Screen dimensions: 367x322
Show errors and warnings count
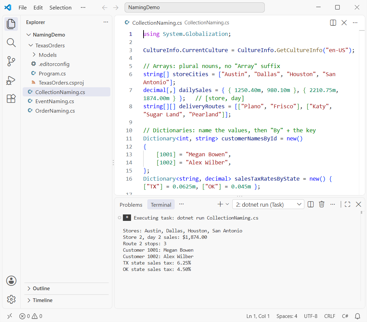pos(31,316)
